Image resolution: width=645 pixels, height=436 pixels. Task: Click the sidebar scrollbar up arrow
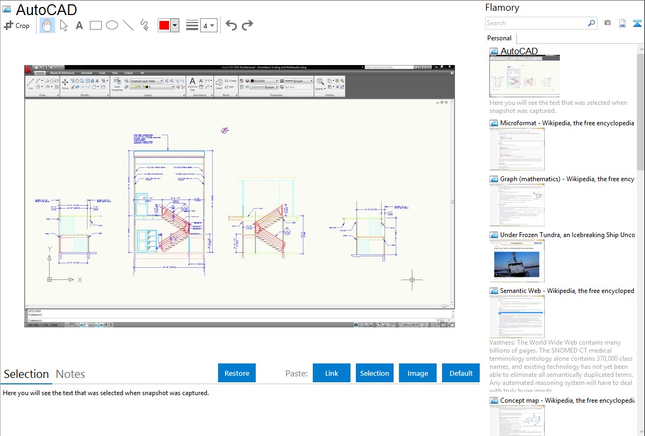point(641,49)
